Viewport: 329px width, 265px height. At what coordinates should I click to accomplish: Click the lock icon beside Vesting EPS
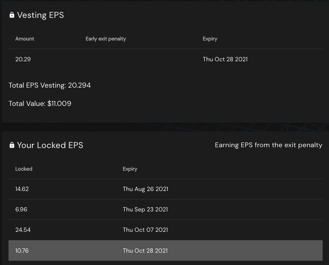pos(12,15)
